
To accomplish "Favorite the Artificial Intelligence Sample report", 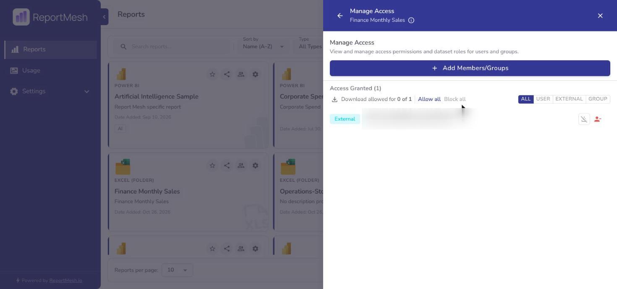I will pos(212,74).
